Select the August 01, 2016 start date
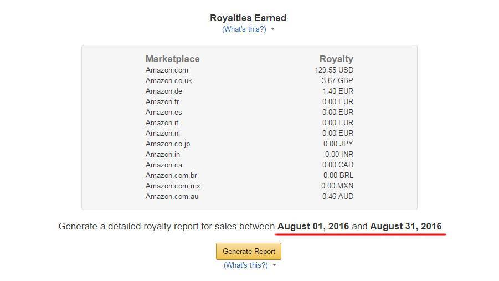The height and width of the screenshot is (281, 499). coord(313,226)
